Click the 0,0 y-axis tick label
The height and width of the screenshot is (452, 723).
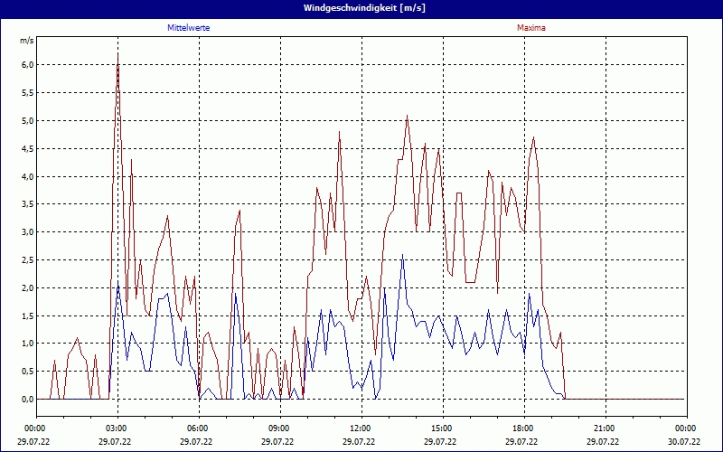27,399
